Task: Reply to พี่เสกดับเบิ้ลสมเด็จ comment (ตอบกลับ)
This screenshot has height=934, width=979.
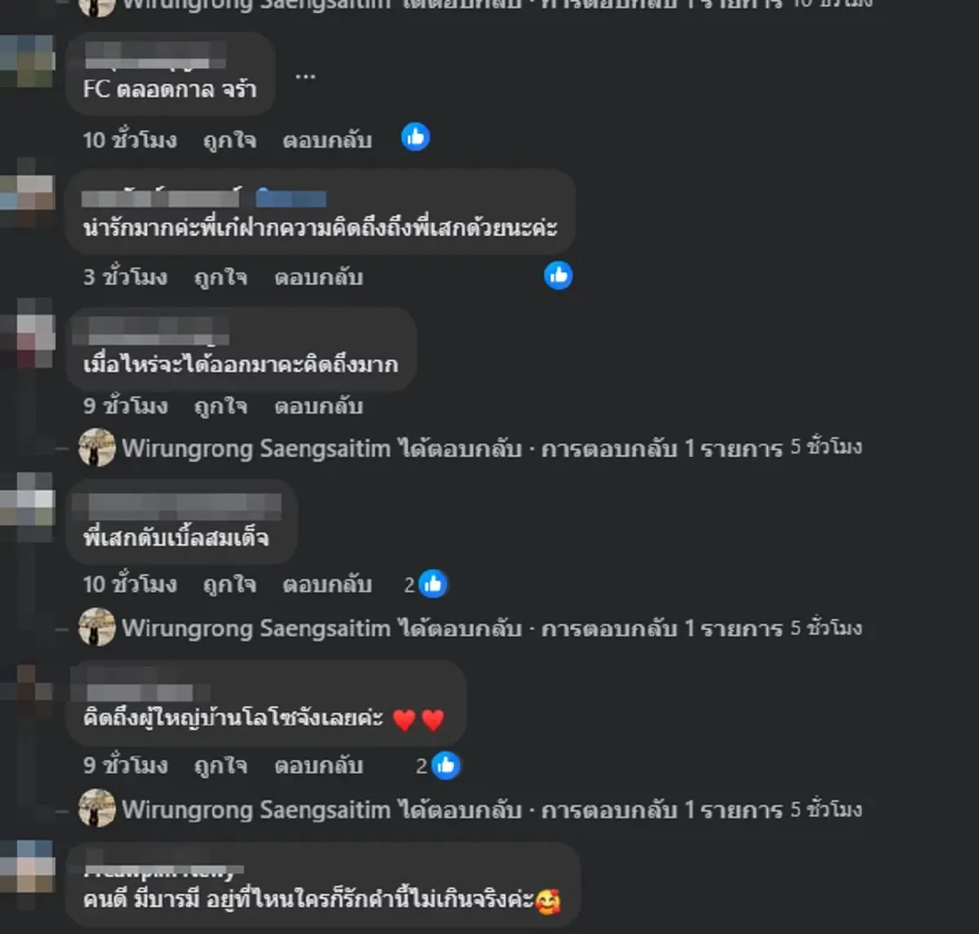Action: [327, 584]
